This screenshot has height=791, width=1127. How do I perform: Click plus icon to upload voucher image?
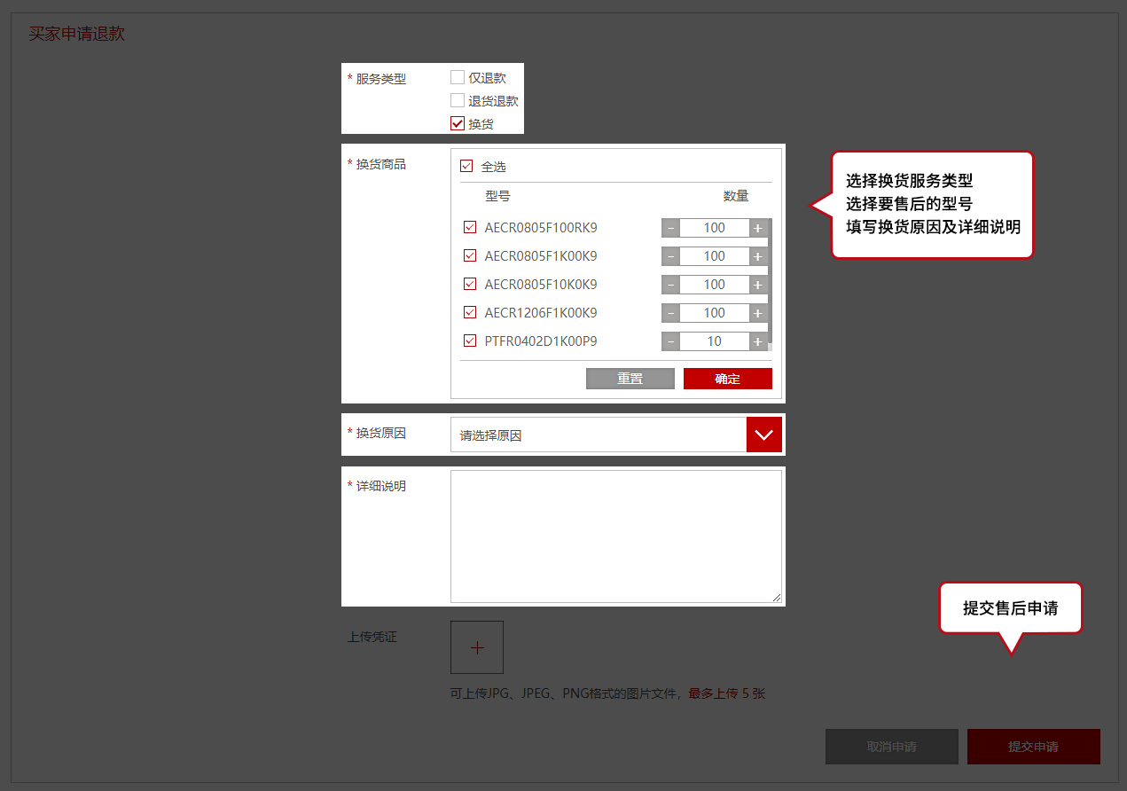[x=477, y=647]
